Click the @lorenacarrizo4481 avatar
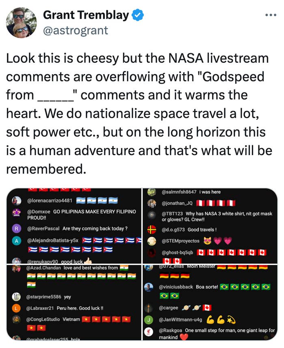 click(x=17, y=201)
